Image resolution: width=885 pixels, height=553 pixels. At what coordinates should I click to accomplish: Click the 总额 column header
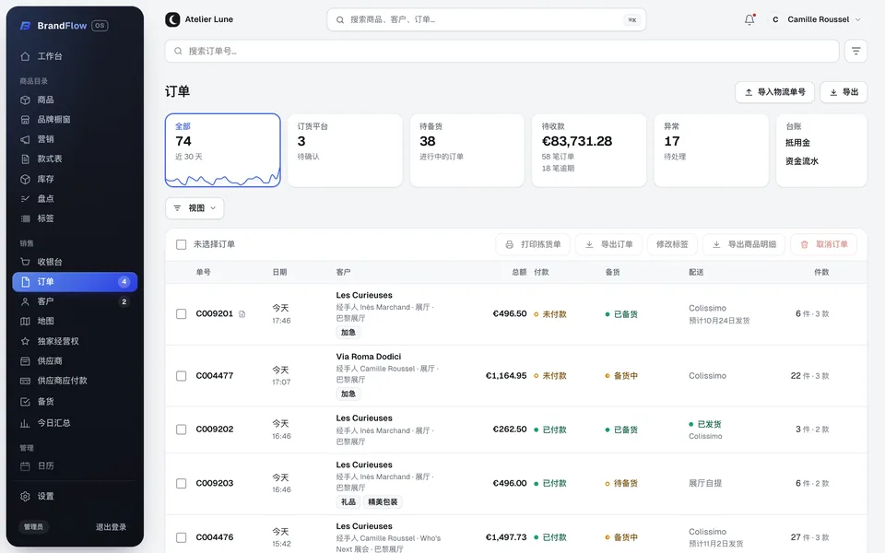tap(519, 273)
